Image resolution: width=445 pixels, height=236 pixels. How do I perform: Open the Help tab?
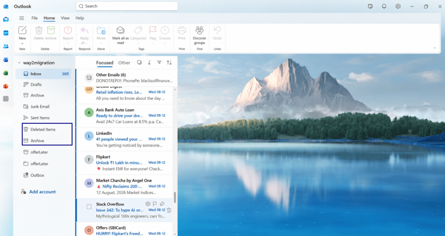(80, 18)
